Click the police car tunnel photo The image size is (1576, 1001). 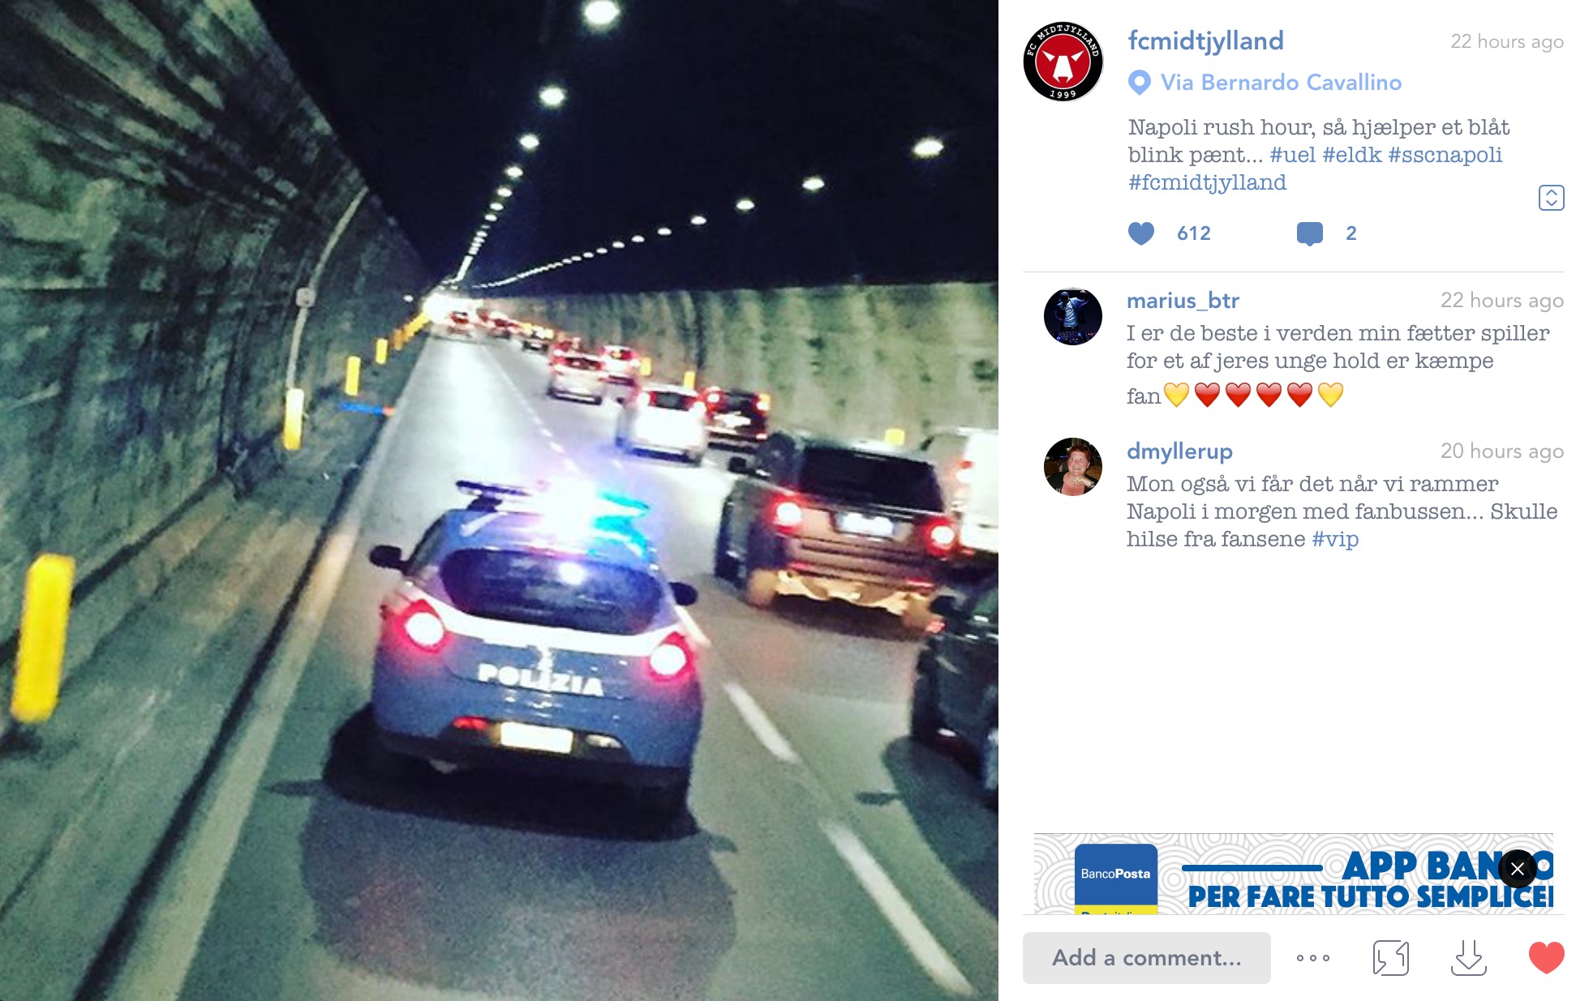499,500
